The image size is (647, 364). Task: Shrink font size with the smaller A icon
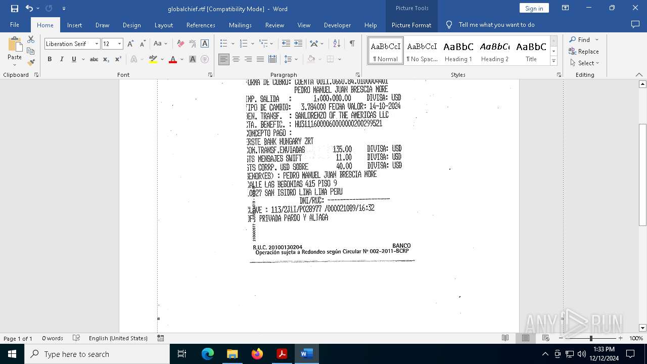pyautogui.click(x=143, y=43)
